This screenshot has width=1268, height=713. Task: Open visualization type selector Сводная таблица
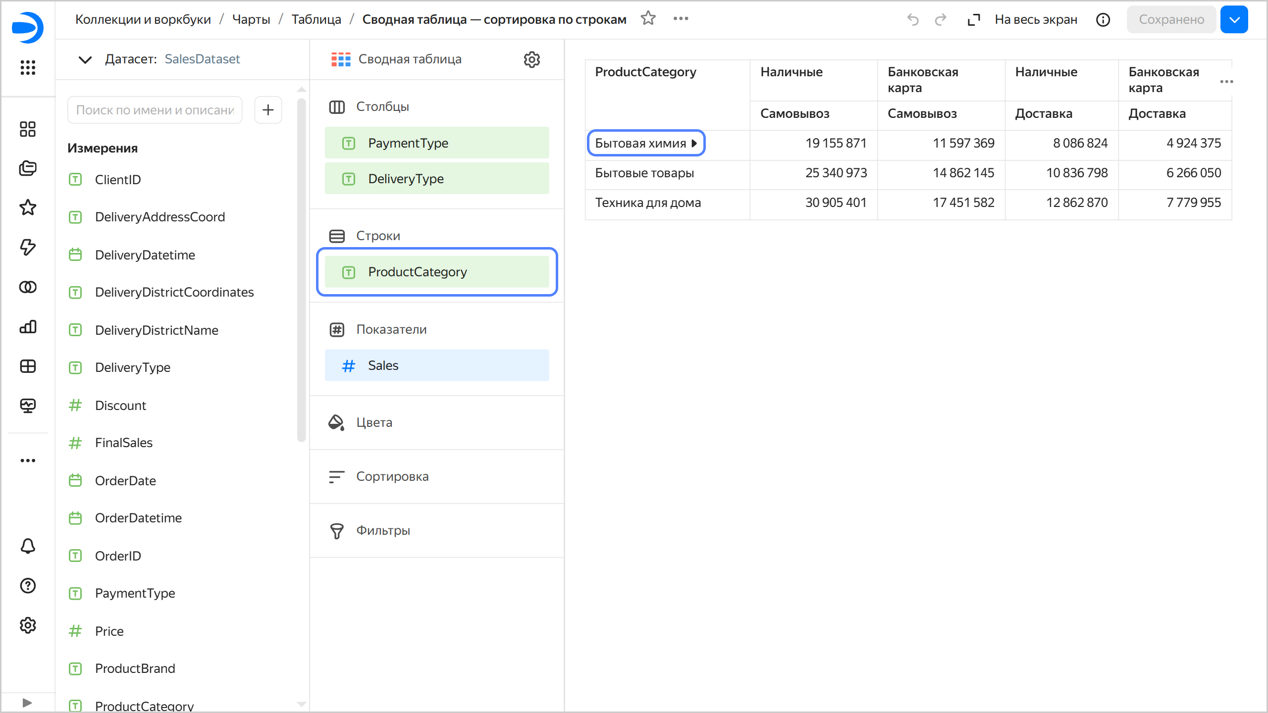pyautogui.click(x=396, y=59)
